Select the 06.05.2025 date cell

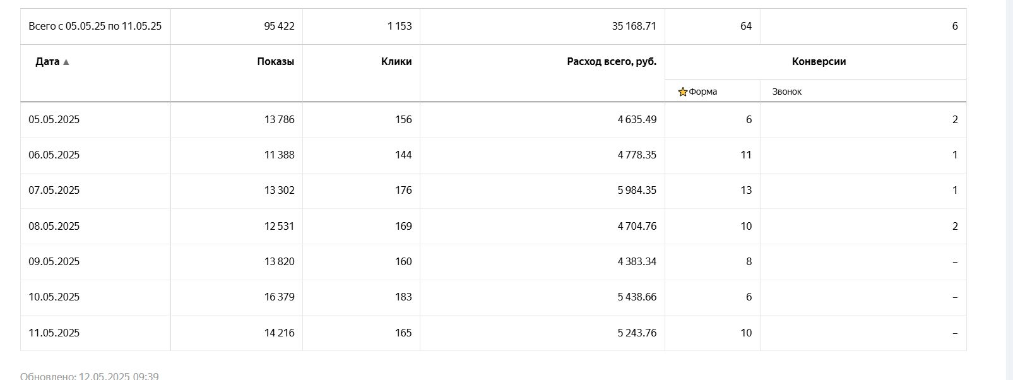coord(54,155)
